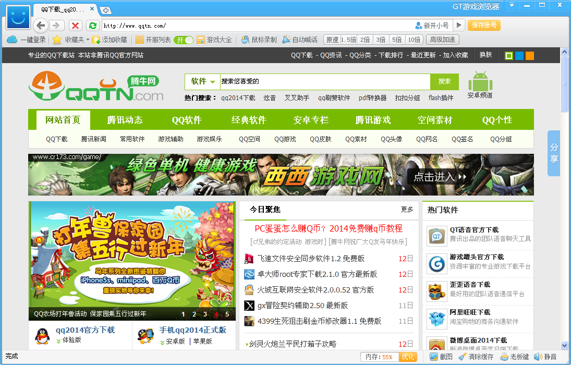Click 保存账号 save account button
This screenshot has width=571, height=365.
484,25
